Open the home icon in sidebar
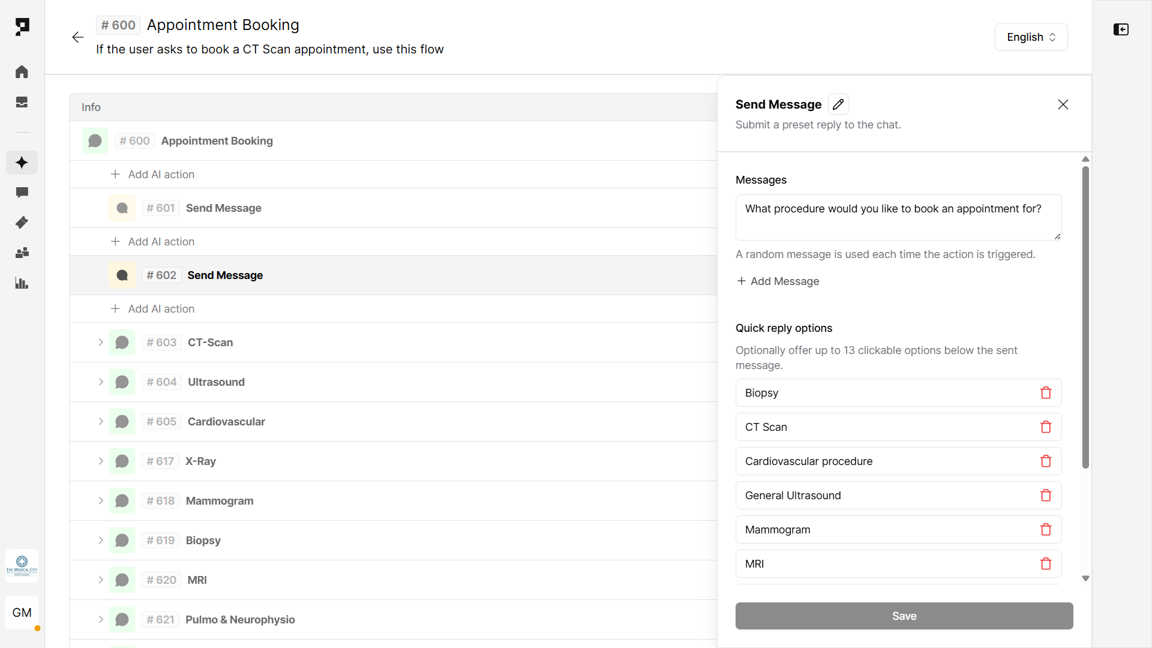The image size is (1152, 648). pyautogui.click(x=22, y=72)
